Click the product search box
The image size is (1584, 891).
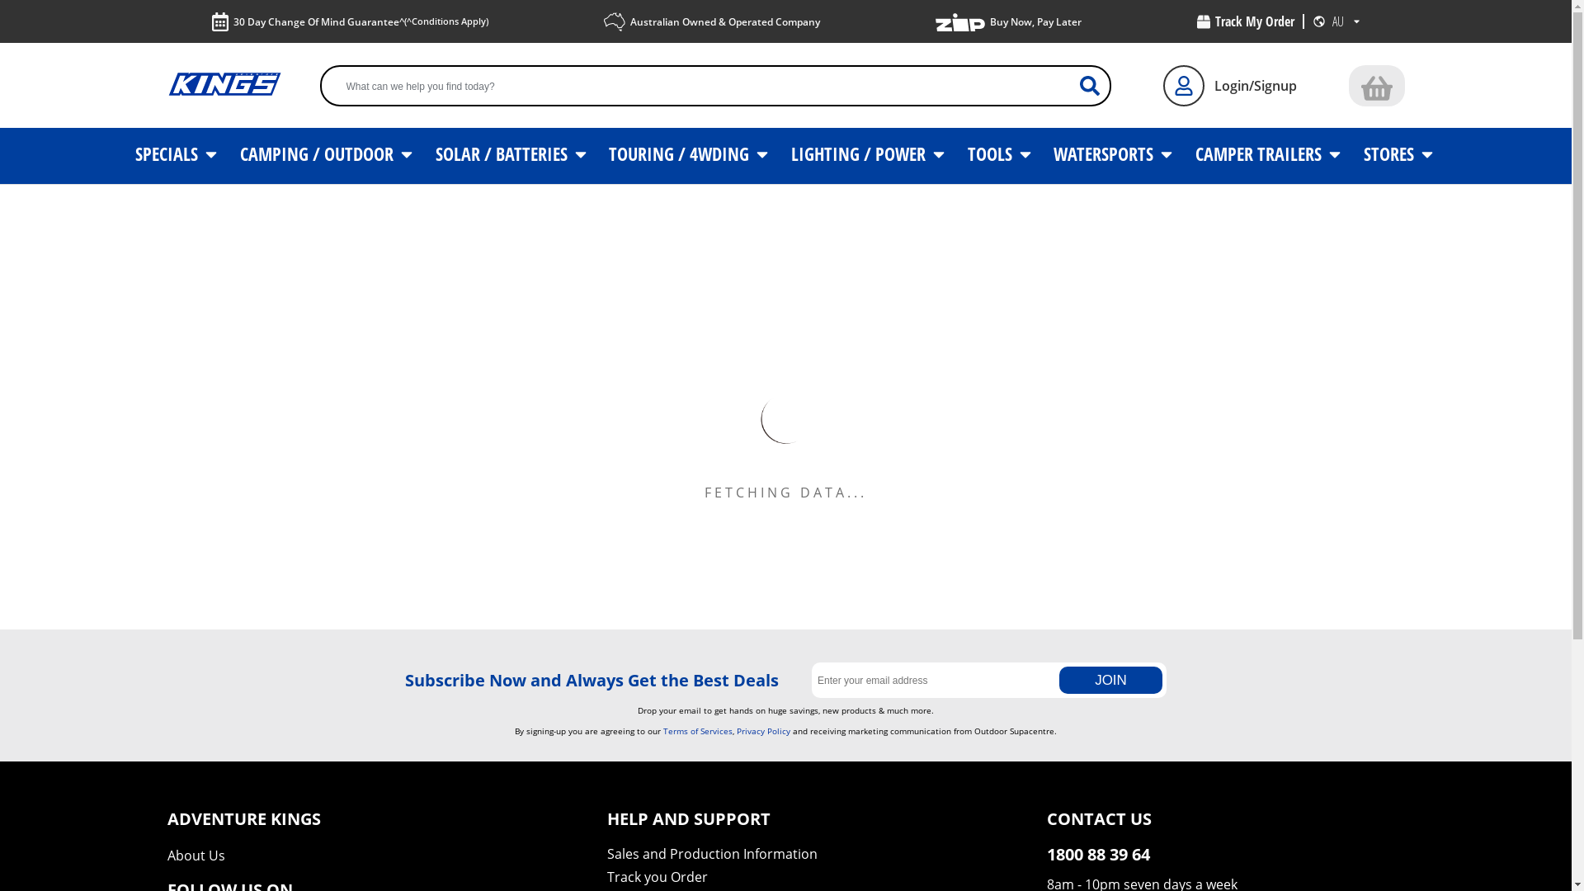click(701, 87)
